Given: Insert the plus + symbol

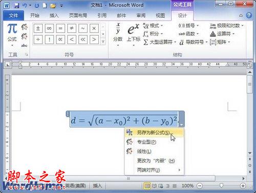Looking at the screenshot, I should pos(38,39).
